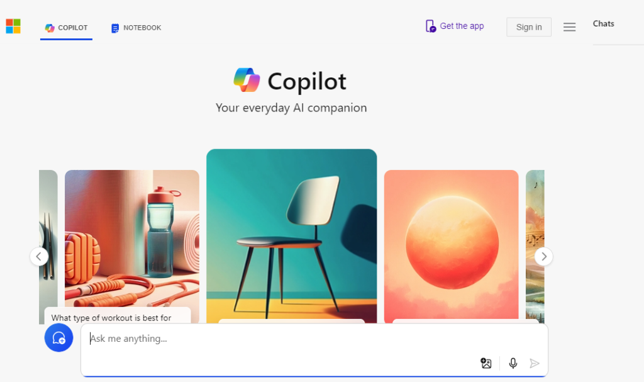Click the Get the app link

coord(462,26)
